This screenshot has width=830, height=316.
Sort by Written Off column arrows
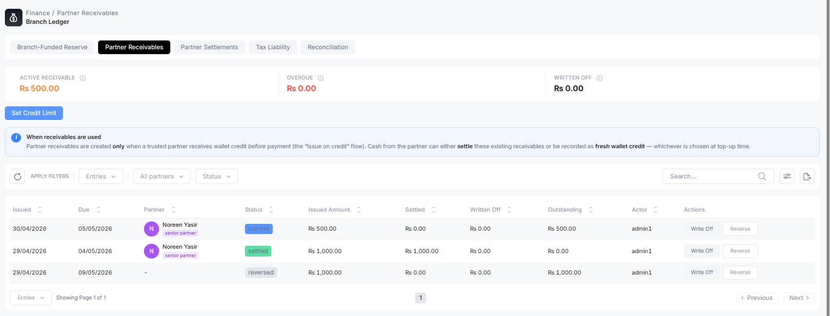[x=509, y=210]
